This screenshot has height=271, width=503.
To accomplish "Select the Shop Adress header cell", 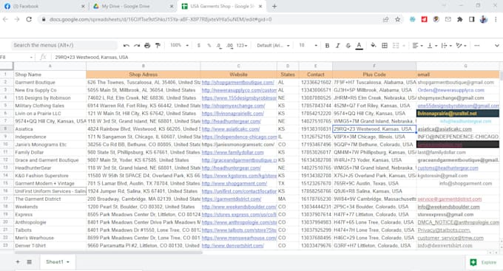I will pyautogui.click(x=144, y=75).
